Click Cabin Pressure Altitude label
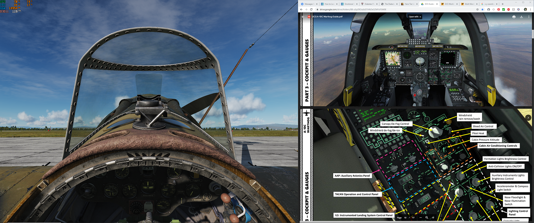The height and width of the screenshot is (223, 534). click(486, 140)
